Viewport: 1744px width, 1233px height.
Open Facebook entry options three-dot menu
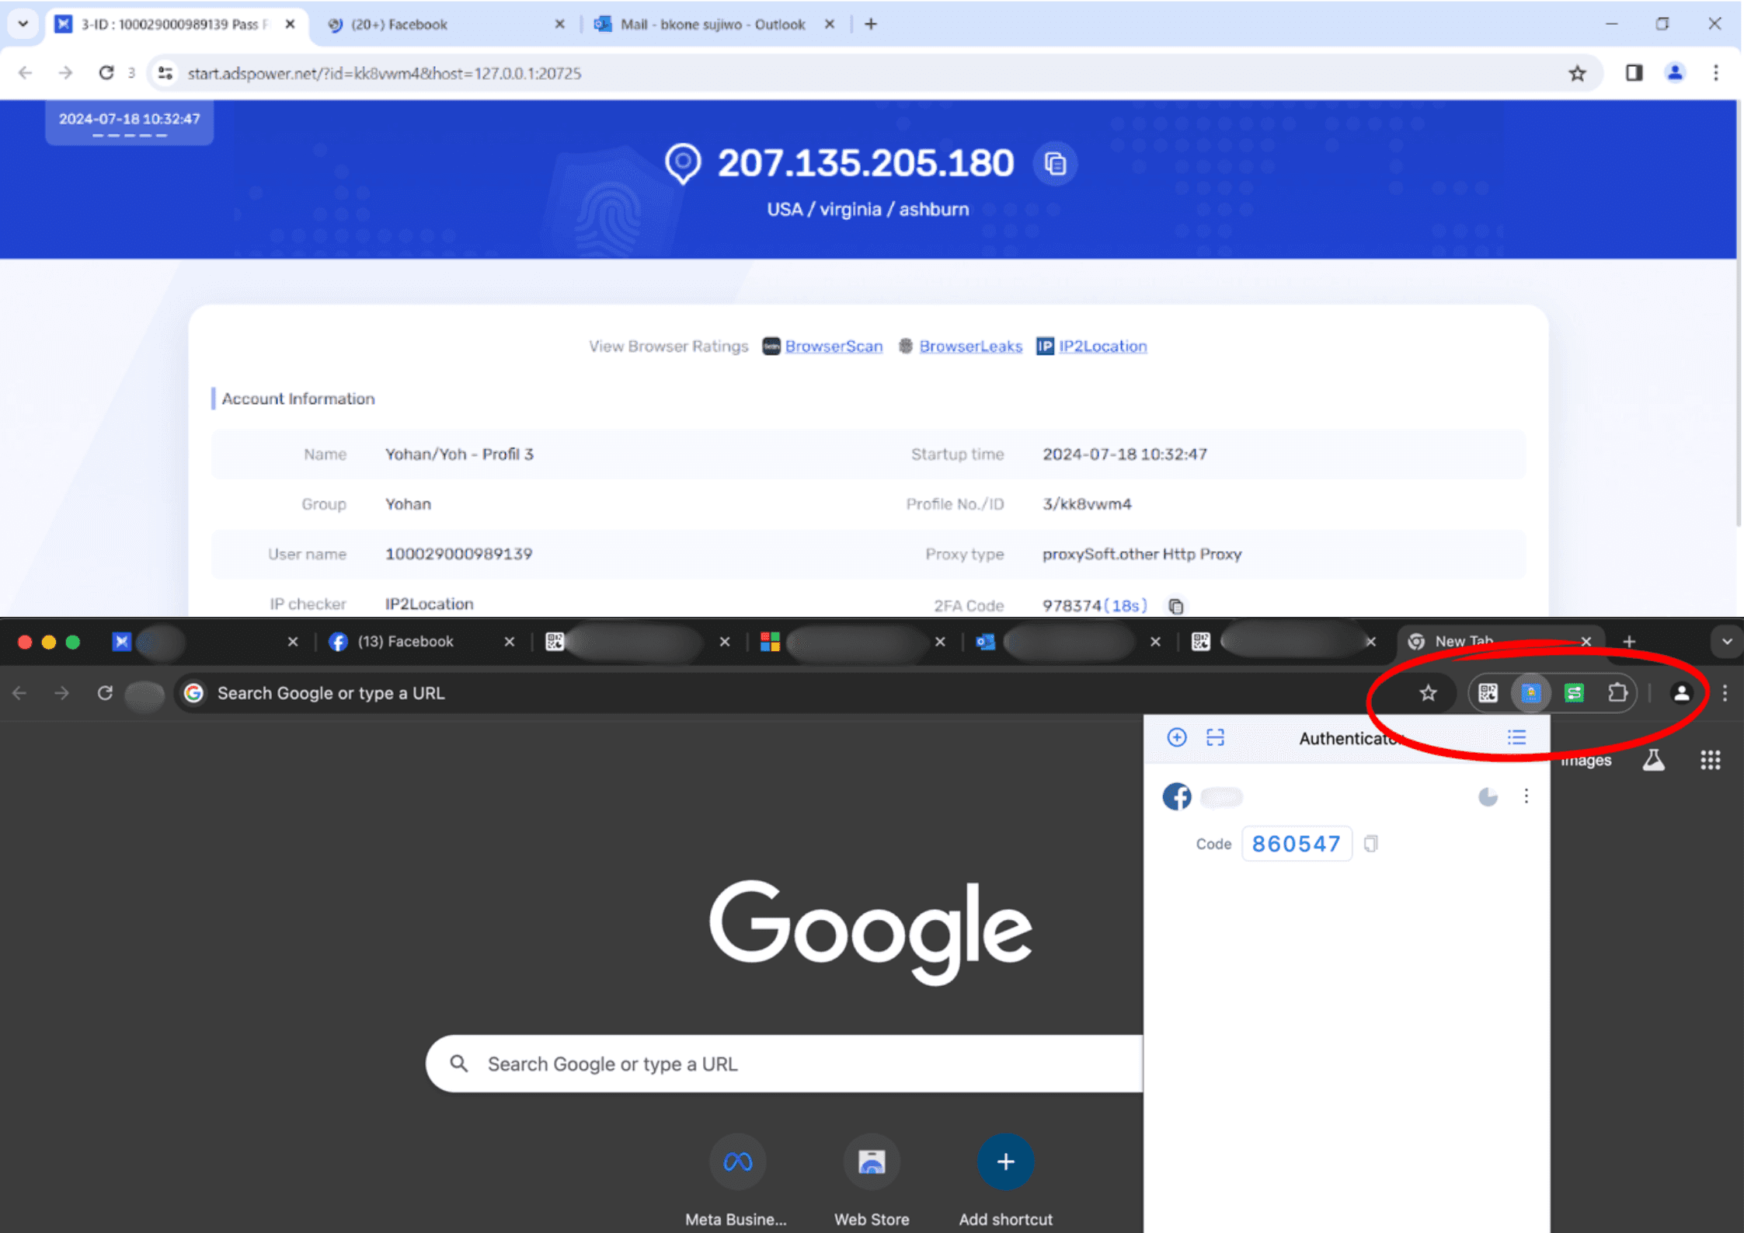(1526, 796)
